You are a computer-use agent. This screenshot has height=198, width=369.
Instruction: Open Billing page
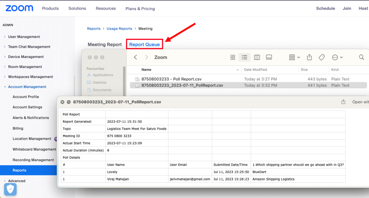[x=18, y=128]
